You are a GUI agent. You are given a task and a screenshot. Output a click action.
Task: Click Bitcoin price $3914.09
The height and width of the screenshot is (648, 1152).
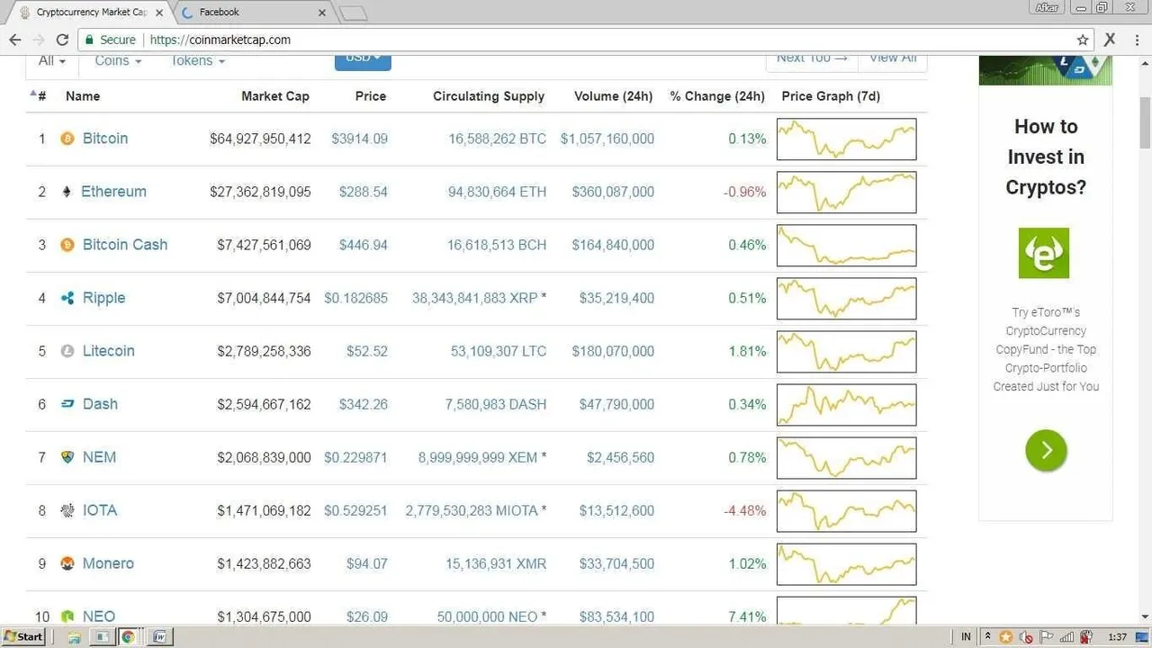tap(359, 139)
